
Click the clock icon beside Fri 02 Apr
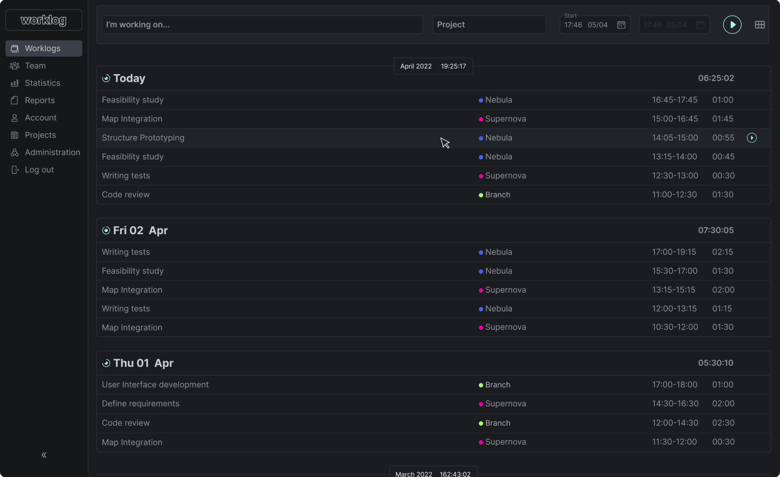[x=106, y=230]
